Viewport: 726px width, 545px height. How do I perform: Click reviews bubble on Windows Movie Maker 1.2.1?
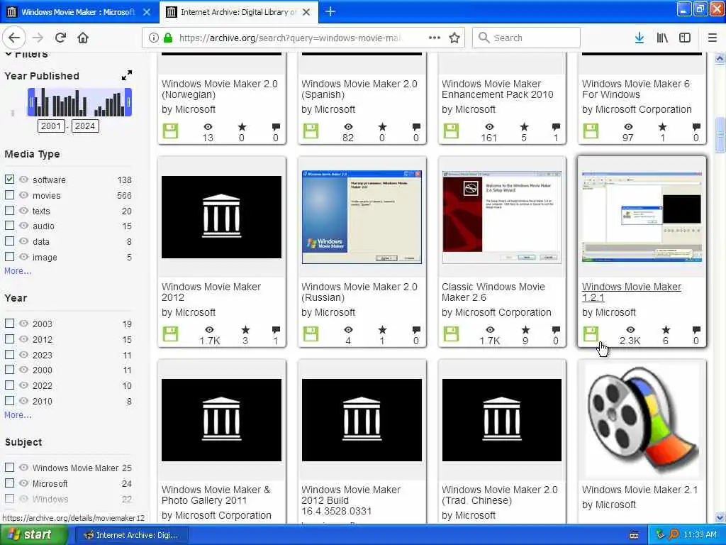(696, 329)
